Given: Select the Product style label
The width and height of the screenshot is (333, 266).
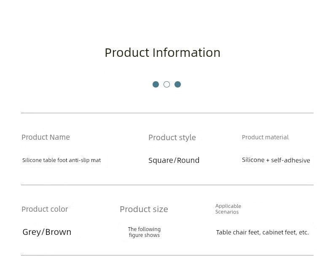Looking at the screenshot, I should point(172,138).
